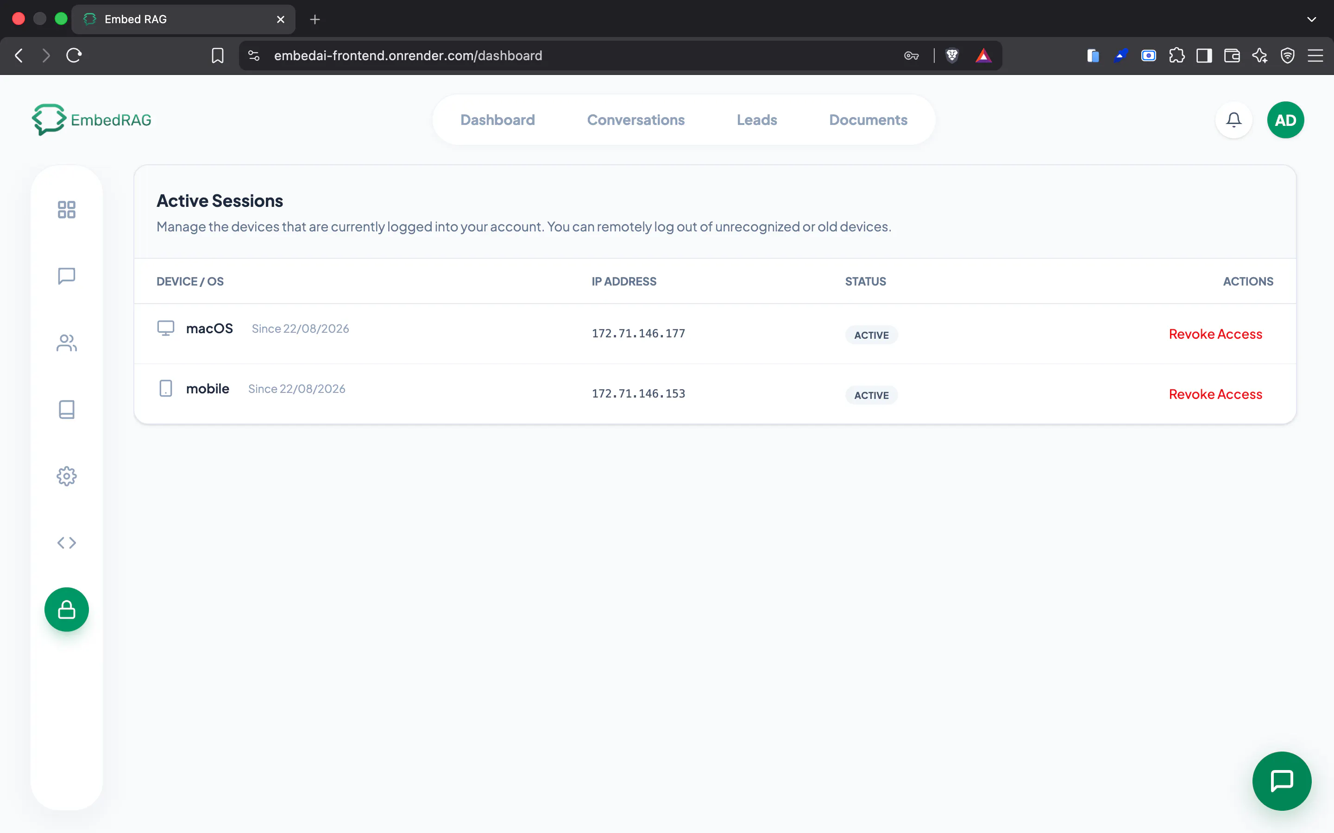Open the floating chat widget button
This screenshot has width=1334, height=833.
coord(1282,781)
